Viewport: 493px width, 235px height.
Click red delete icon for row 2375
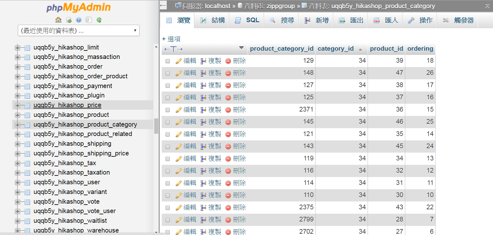pyautogui.click(x=228, y=208)
